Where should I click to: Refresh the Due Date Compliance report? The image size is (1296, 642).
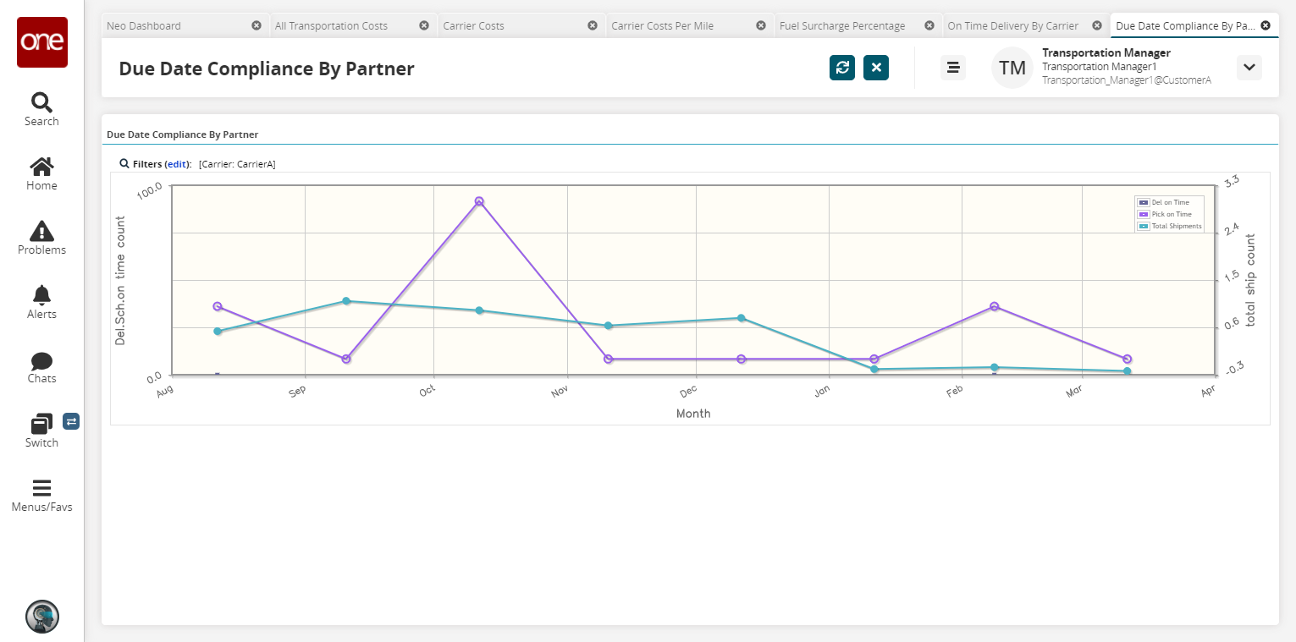pyautogui.click(x=841, y=68)
